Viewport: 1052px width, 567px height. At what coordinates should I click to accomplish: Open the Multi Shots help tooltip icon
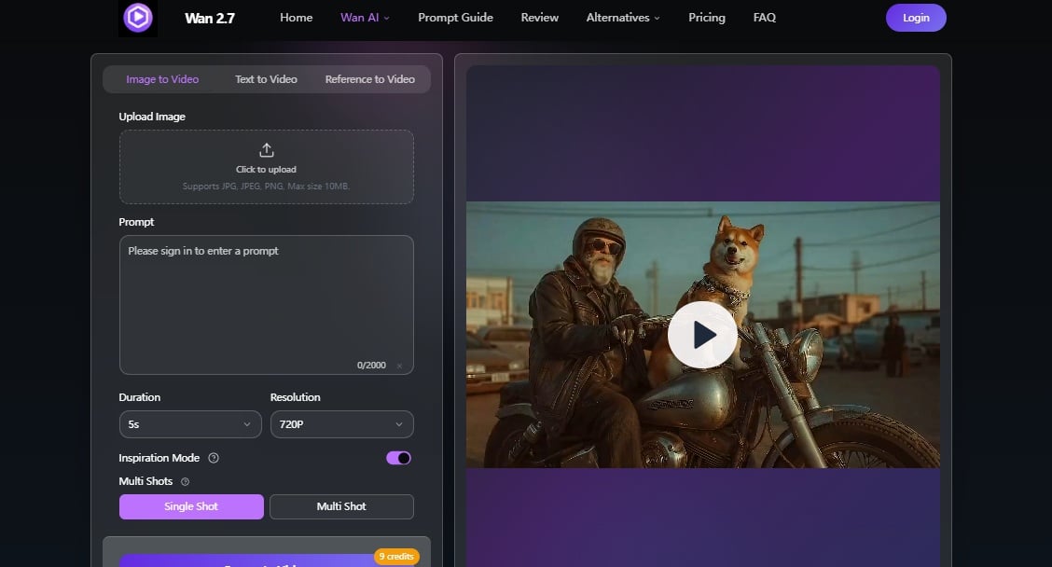pyautogui.click(x=183, y=481)
